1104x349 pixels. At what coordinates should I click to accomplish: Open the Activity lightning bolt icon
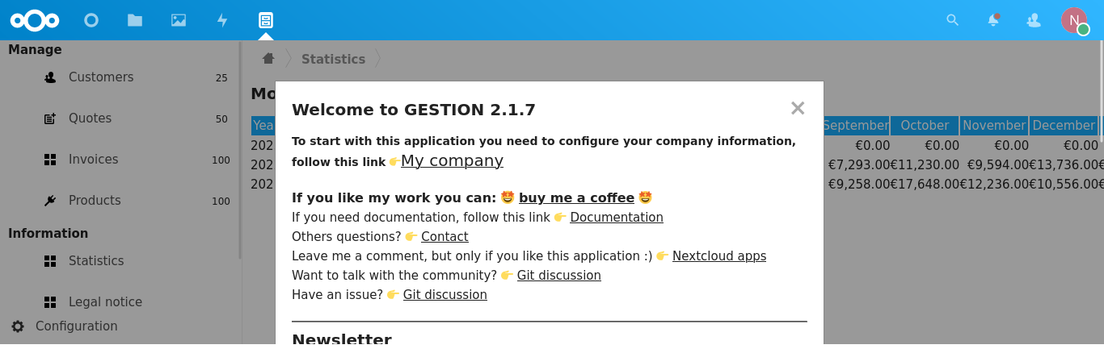click(x=222, y=20)
